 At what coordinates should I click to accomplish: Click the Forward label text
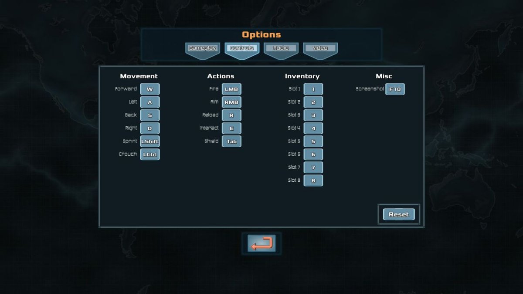coord(126,89)
